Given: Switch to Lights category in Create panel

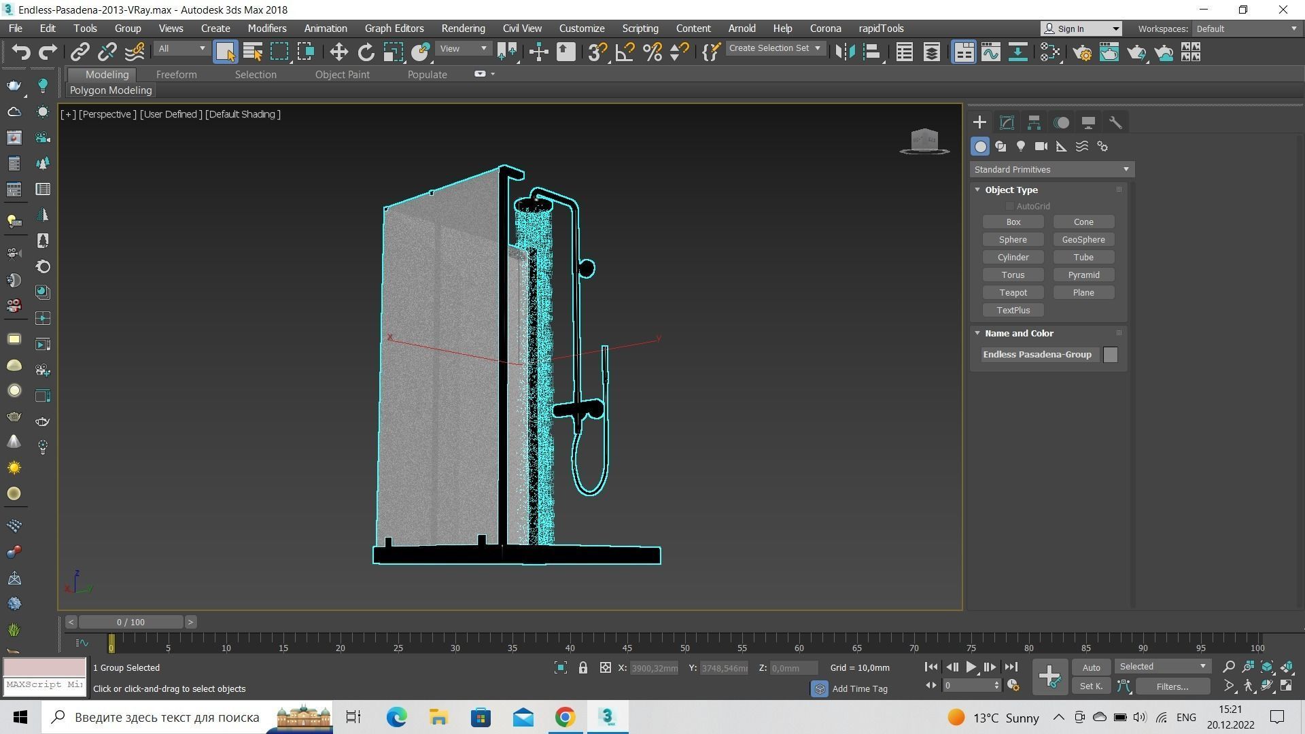Looking at the screenshot, I should tap(1020, 146).
